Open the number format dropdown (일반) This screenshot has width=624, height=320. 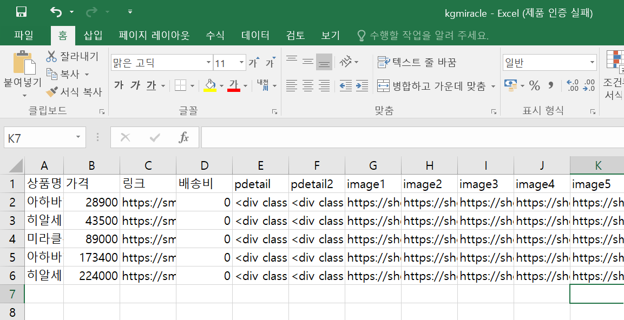[x=592, y=63]
